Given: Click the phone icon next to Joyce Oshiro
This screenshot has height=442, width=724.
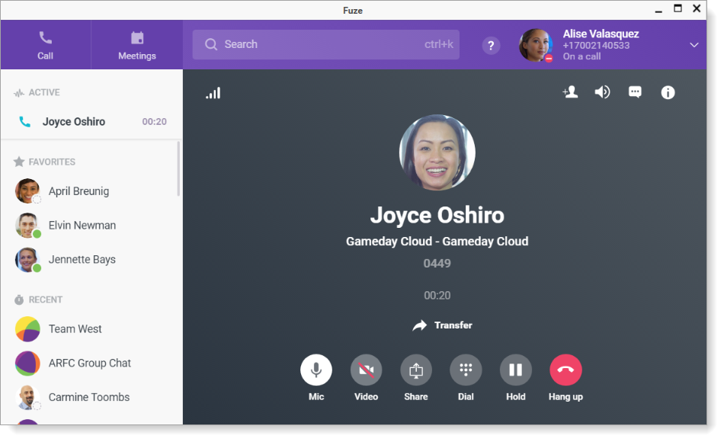Looking at the screenshot, I should 24,122.
